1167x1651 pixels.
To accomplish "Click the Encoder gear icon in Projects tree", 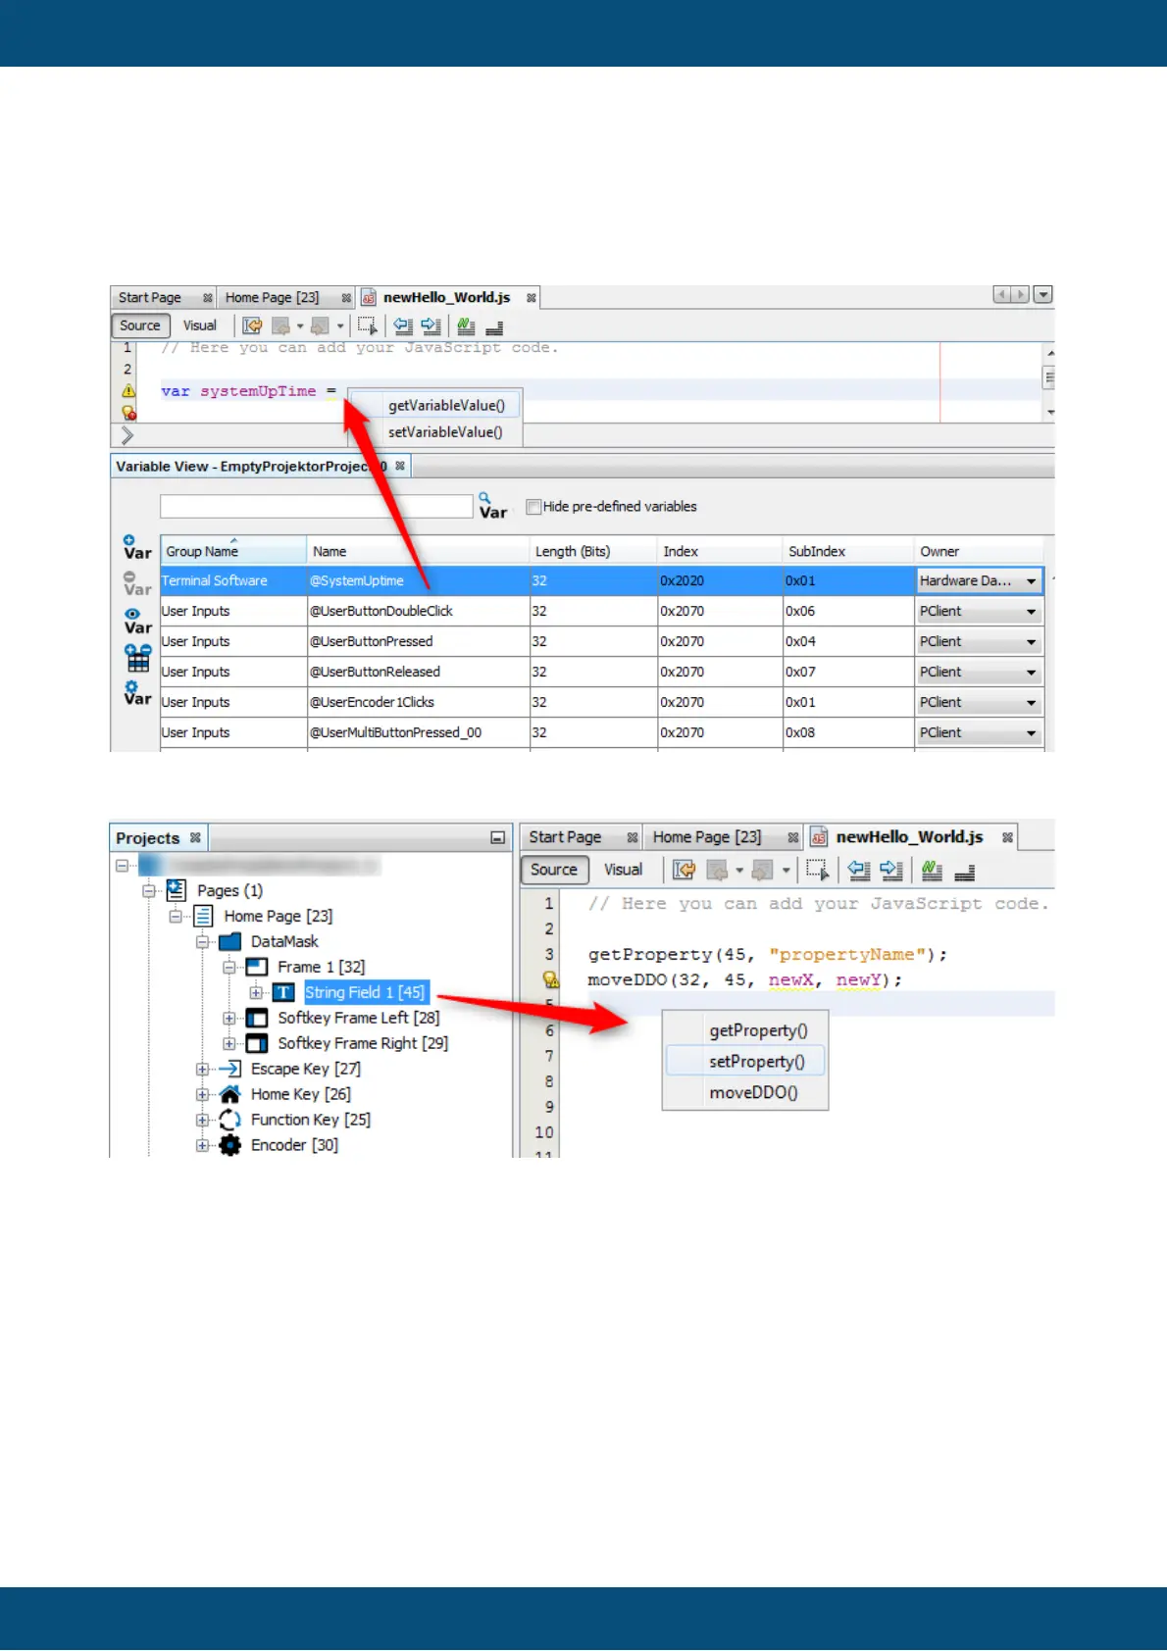I will point(229,1145).
